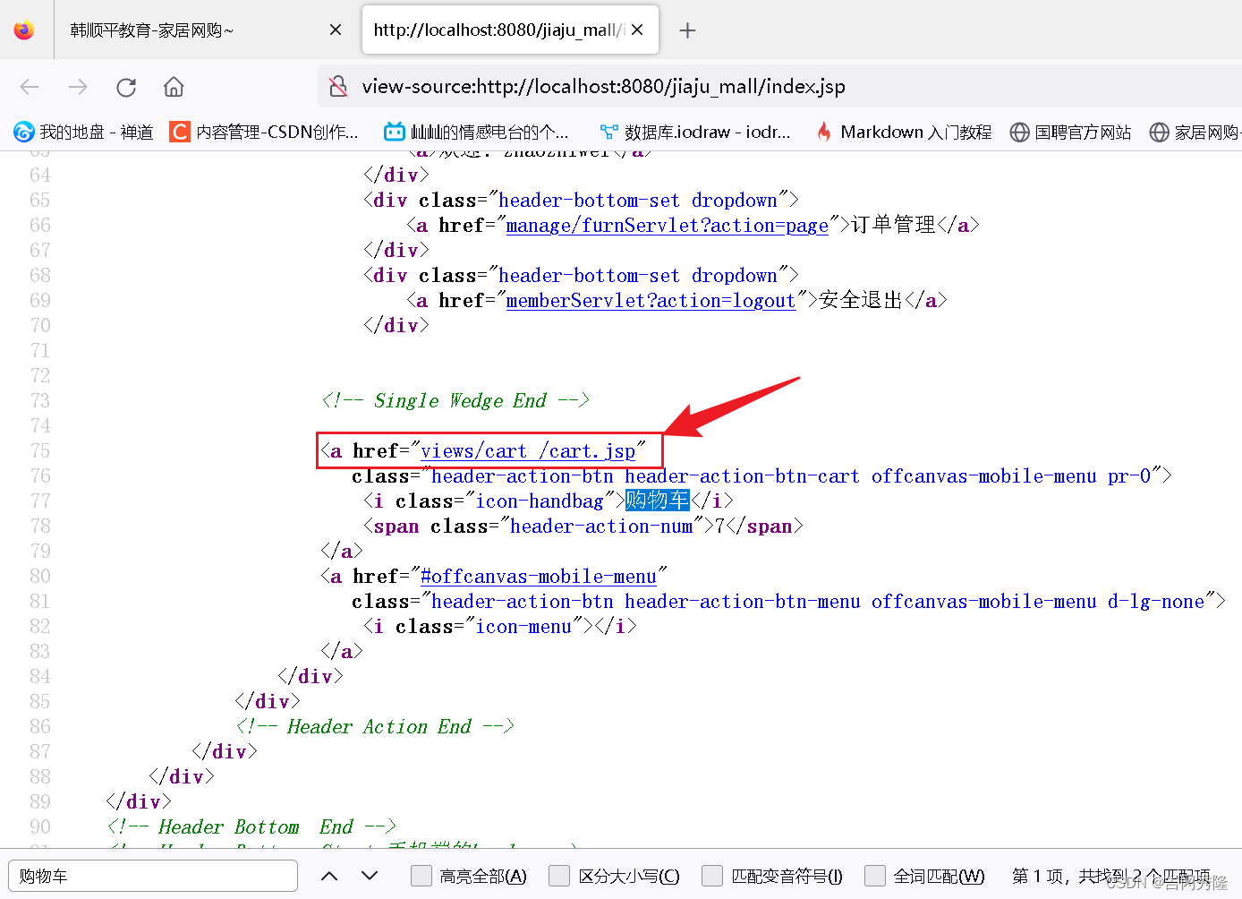Focus the find bar field containing 购物车
1242x899 pixels.
[153, 876]
